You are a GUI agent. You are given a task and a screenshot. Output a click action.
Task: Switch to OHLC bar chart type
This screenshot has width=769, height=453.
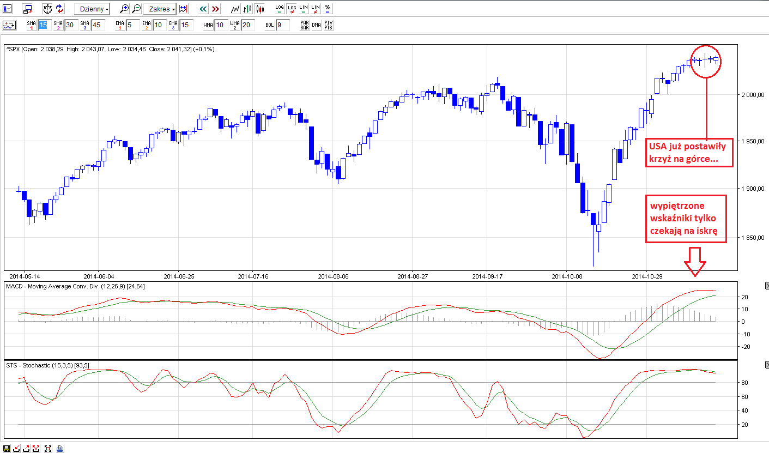(x=247, y=9)
